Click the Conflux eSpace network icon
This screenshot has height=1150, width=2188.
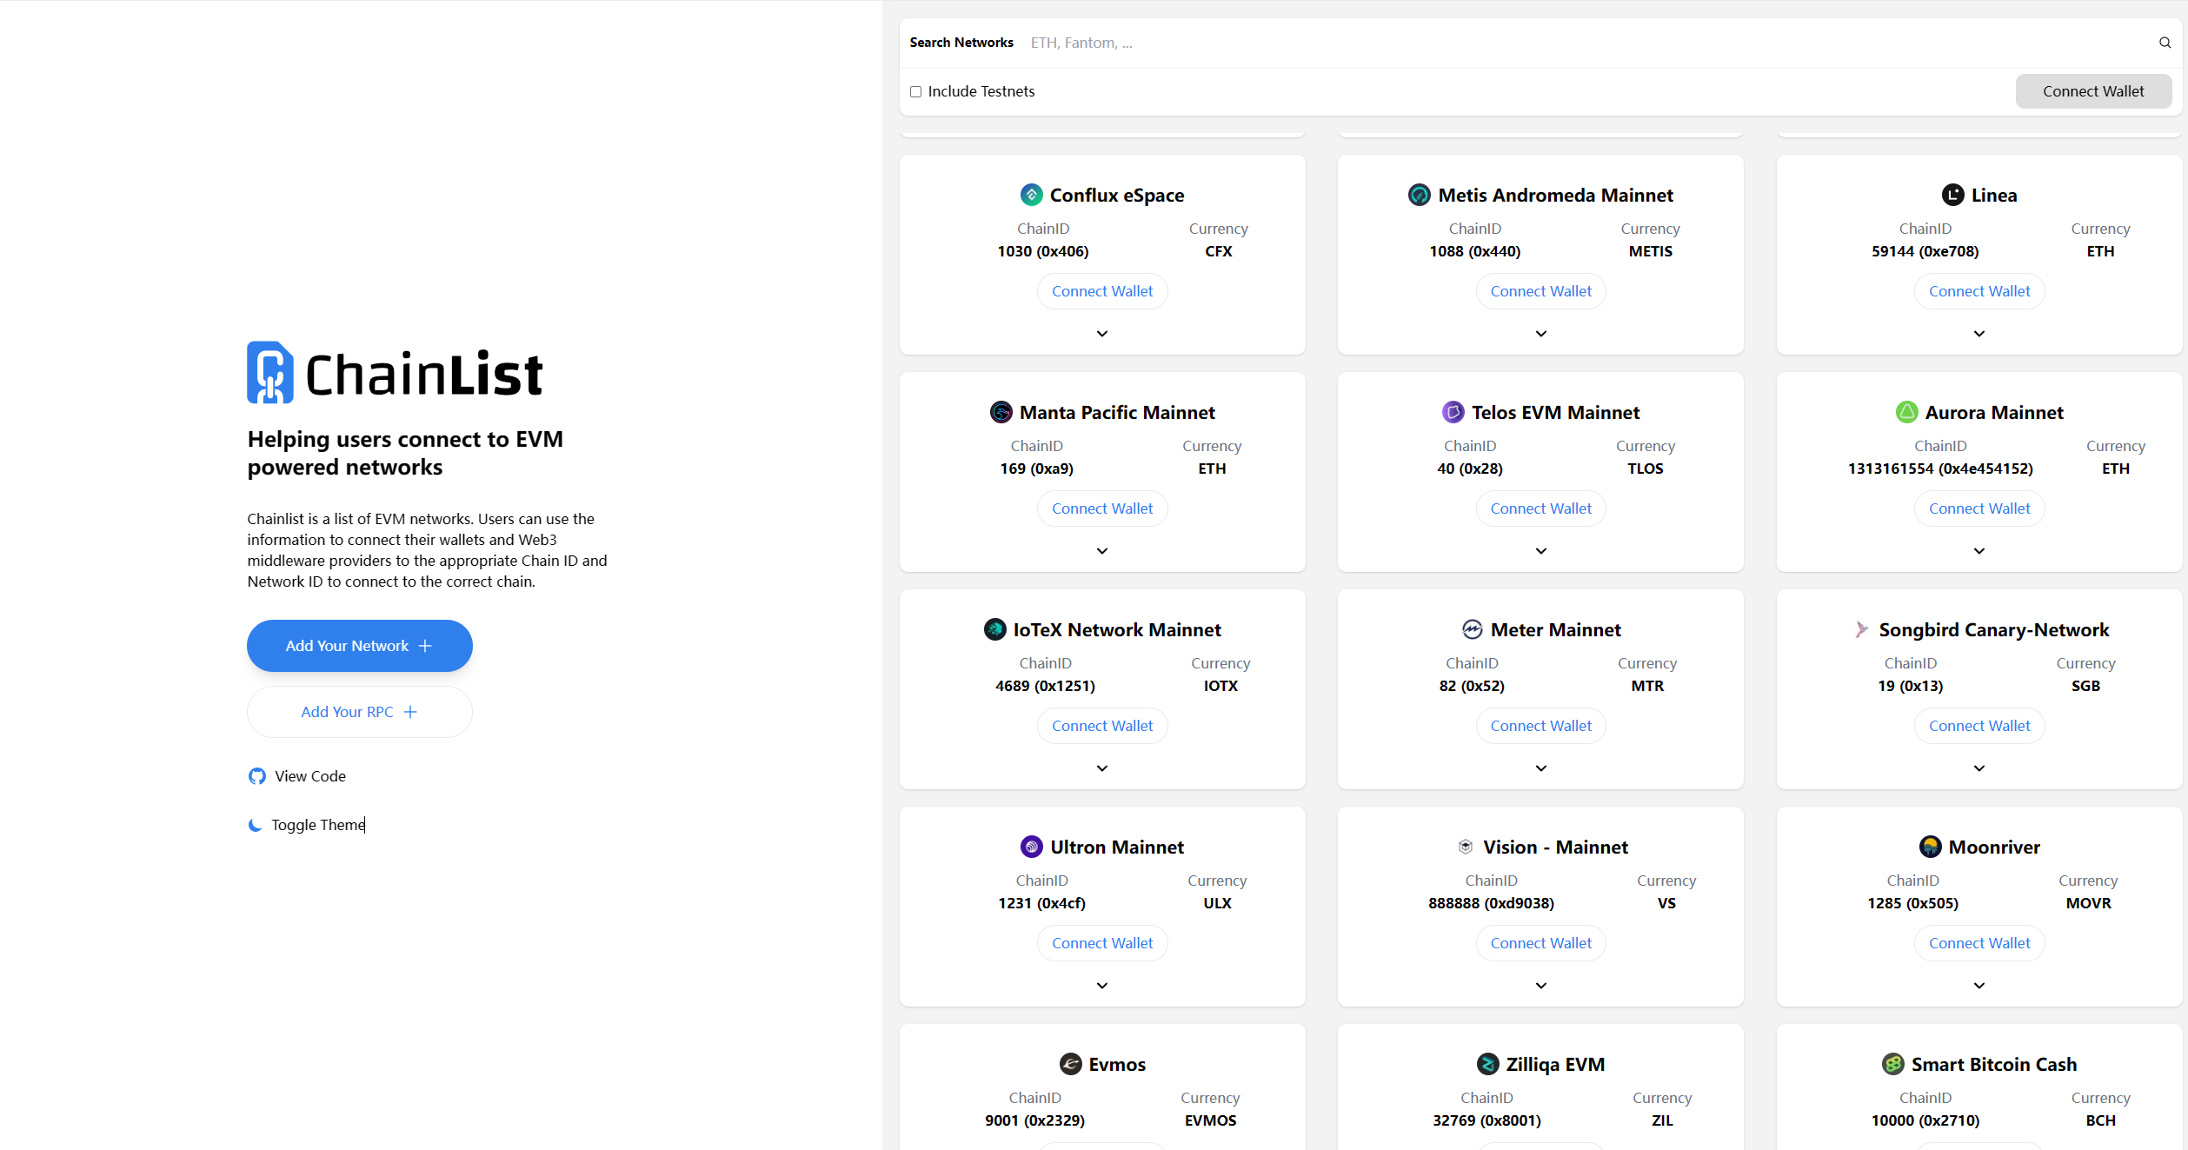[x=1031, y=195]
